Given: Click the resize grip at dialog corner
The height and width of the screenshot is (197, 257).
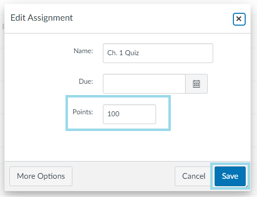Looking at the screenshot, I should tap(247, 186).
